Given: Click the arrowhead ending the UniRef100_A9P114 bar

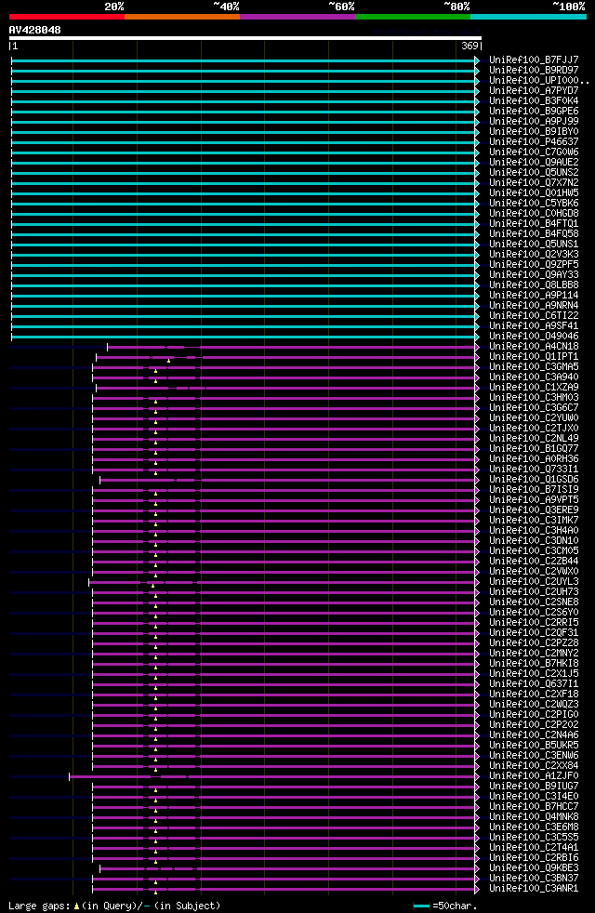Looking at the screenshot, I should point(478,296).
